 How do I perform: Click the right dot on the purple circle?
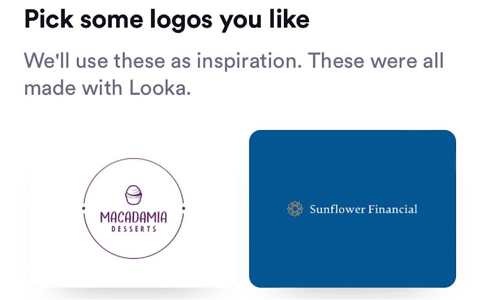pyautogui.click(x=184, y=209)
